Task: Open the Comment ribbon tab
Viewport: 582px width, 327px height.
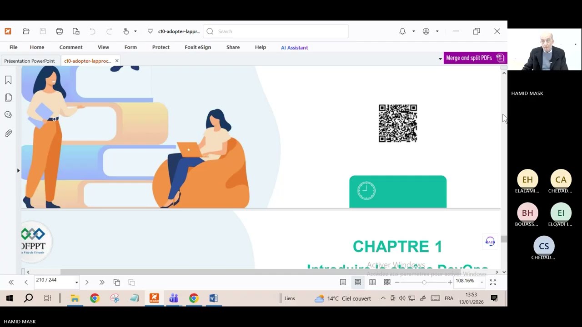Action: point(71,47)
